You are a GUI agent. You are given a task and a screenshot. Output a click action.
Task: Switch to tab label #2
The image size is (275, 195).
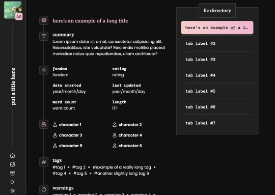tap(217, 43)
